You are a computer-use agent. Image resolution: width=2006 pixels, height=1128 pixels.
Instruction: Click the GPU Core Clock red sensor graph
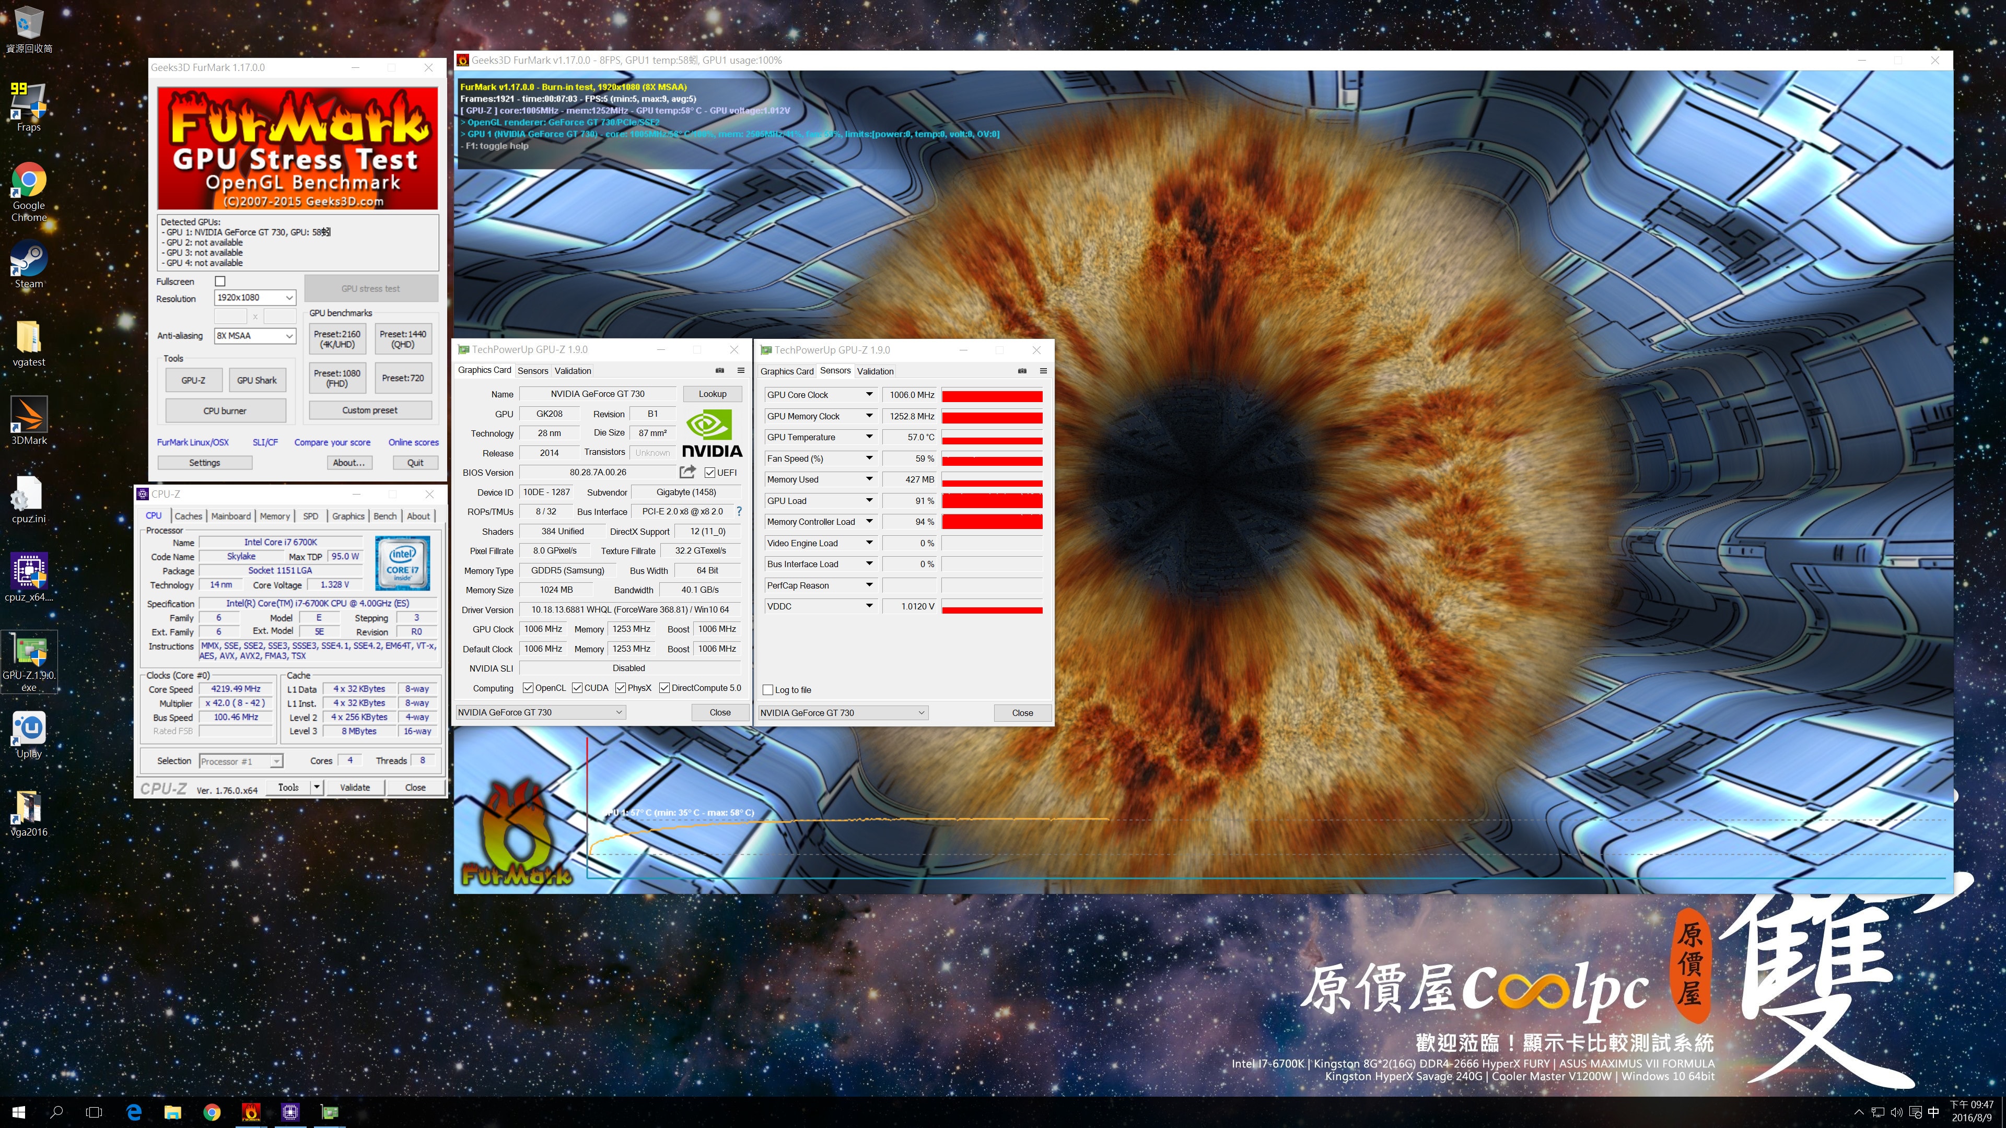coord(992,395)
